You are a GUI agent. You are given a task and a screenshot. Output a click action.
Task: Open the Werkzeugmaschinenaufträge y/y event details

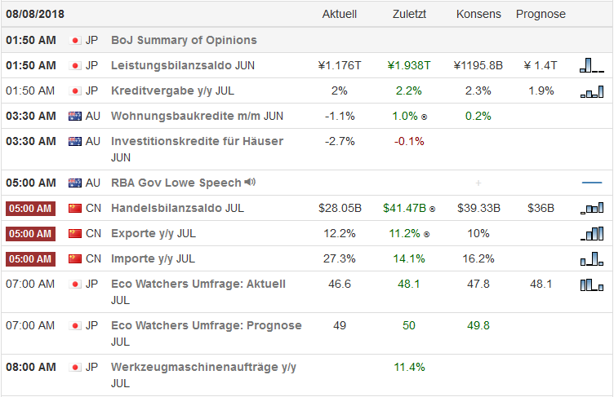[x=203, y=367]
